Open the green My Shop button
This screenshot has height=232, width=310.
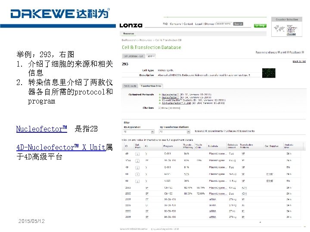pyautogui.click(x=260, y=26)
